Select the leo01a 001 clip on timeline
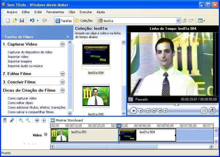 click(85, 135)
